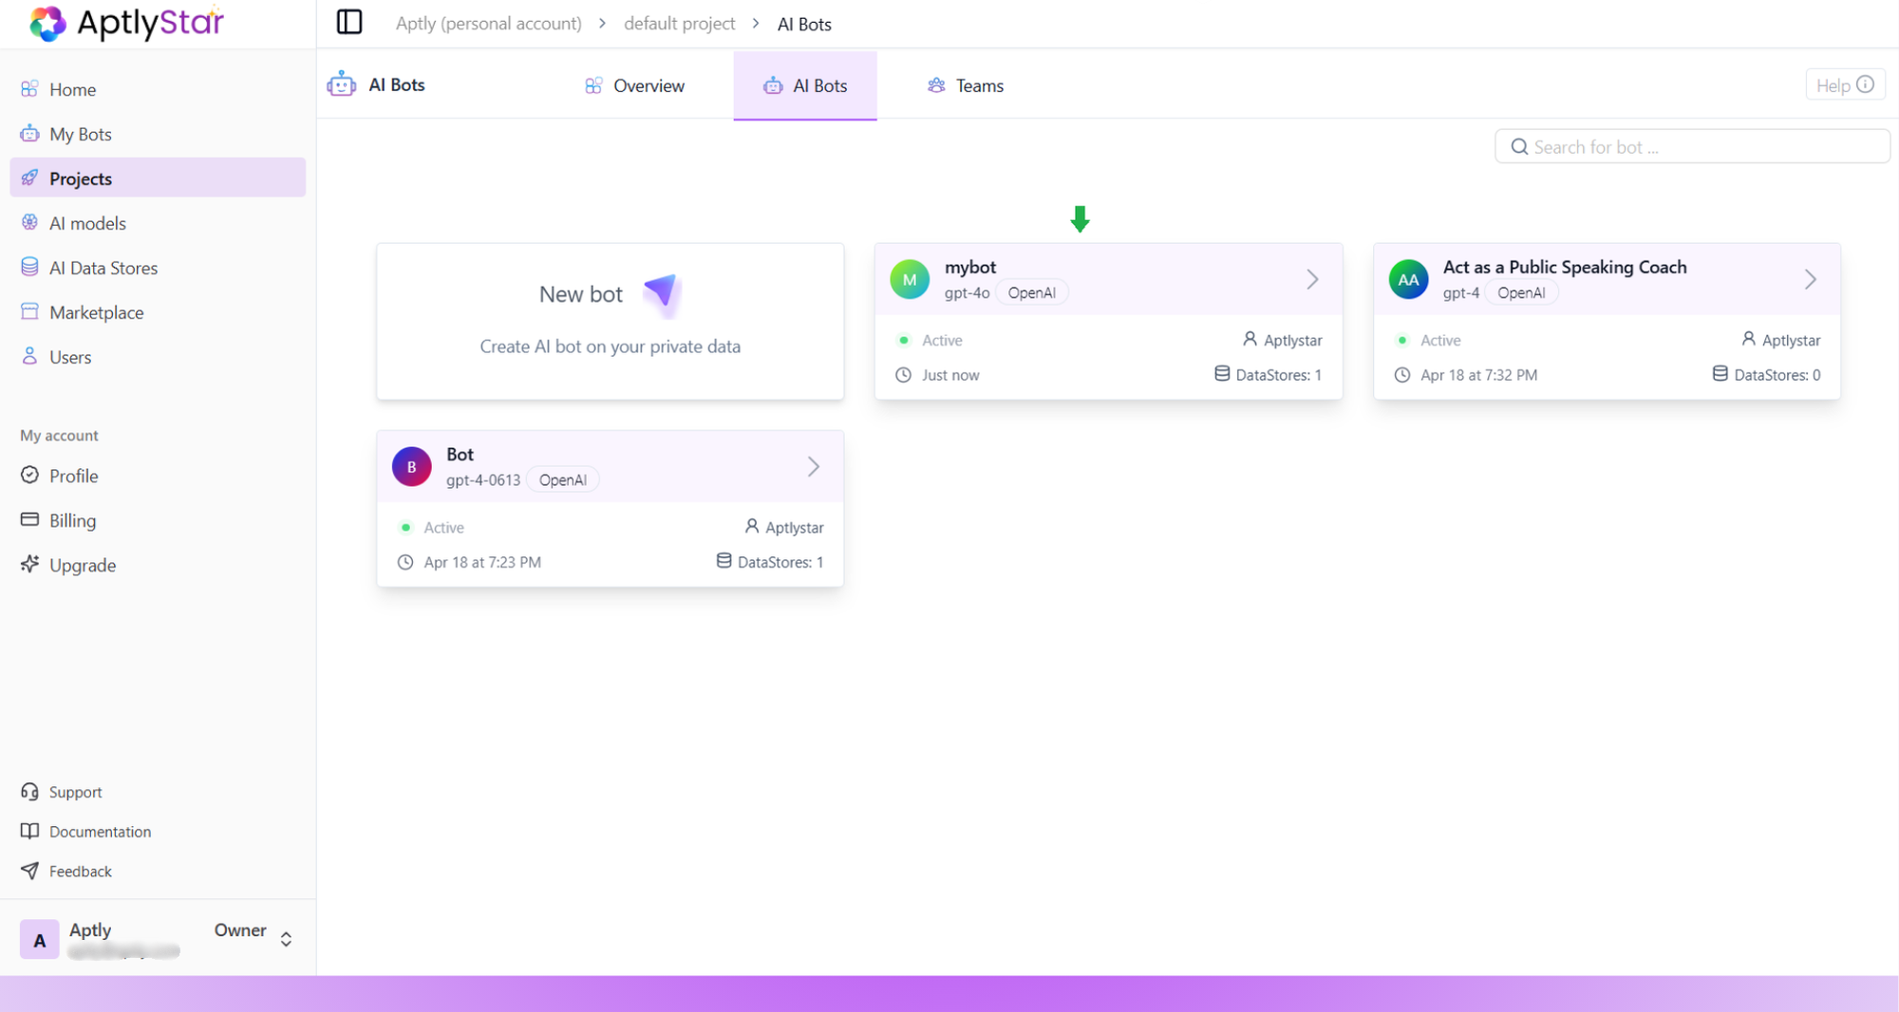Expand the Owner account switcher
Screen dimensions: 1899x1012
(x=286, y=939)
